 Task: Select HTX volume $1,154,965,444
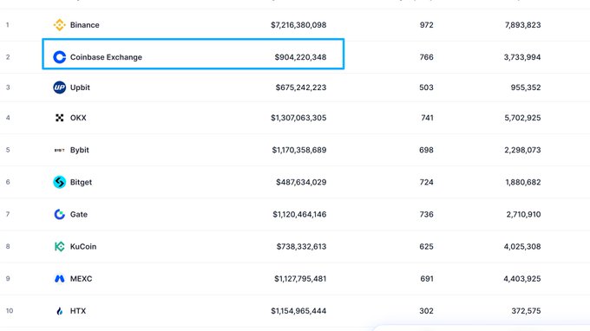coord(298,311)
